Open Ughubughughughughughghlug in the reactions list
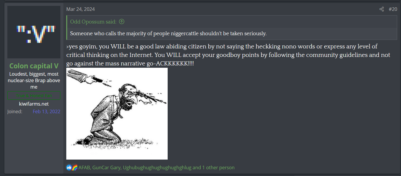 [x=157, y=167]
